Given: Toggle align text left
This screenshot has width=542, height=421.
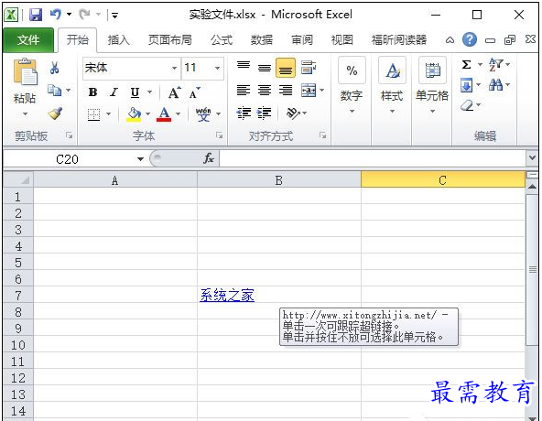Looking at the screenshot, I should (244, 91).
